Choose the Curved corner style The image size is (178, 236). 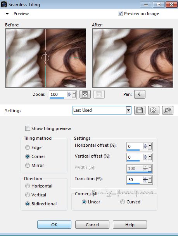[x=123, y=202]
